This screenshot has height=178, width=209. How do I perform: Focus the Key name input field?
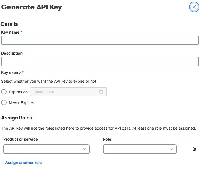pyautogui.click(x=100, y=40)
